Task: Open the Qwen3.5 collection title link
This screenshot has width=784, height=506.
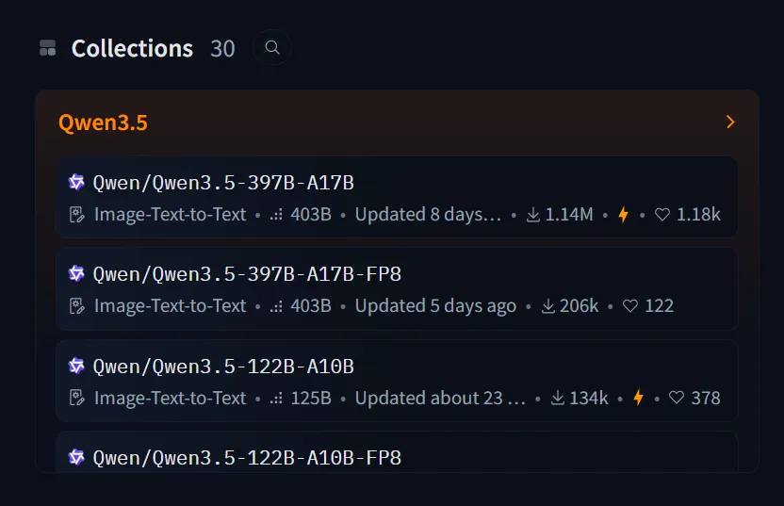Action: coord(103,122)
